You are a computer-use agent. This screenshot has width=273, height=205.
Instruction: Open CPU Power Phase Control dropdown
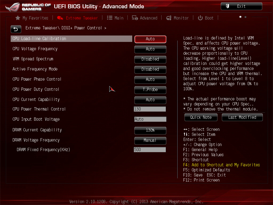point(150,80)
